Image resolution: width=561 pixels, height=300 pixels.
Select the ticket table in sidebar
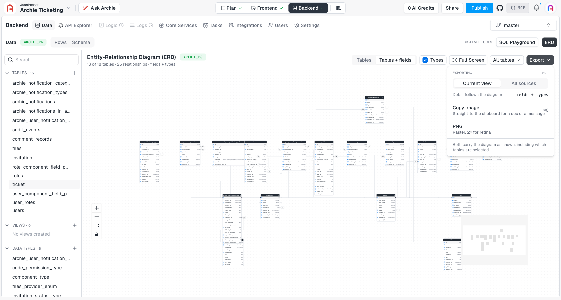[44, 184]
